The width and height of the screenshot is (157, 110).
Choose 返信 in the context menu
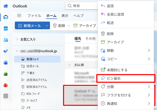(126, 6)
